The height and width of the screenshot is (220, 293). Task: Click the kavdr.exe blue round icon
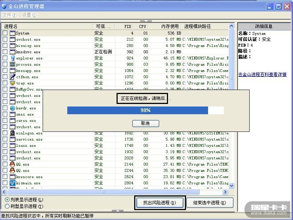[12, 108]
